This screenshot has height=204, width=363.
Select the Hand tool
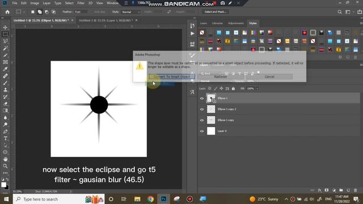click(x=5, y=159)
